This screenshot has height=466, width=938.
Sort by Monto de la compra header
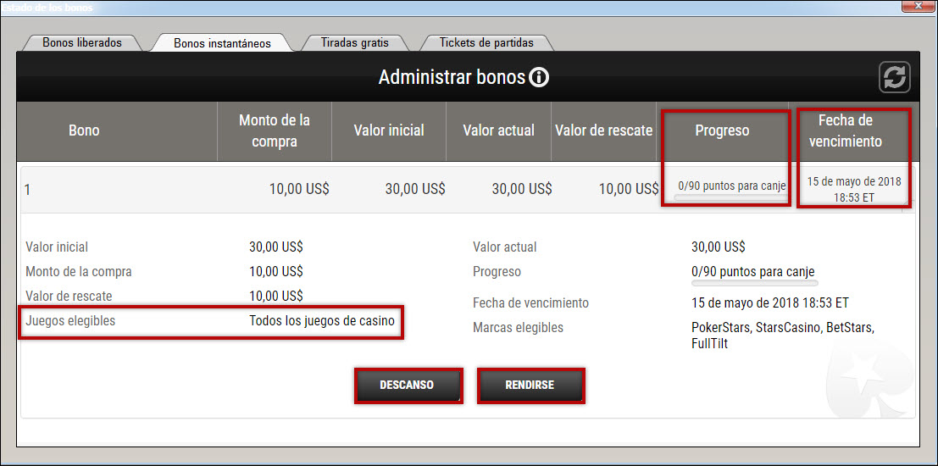pyautogui.click(x=275, y=130)
